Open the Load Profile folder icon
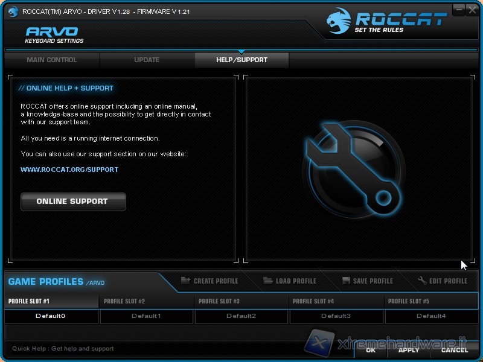This screenshot has height=362, width=483. pyautogui.click(x=268, y=281)
